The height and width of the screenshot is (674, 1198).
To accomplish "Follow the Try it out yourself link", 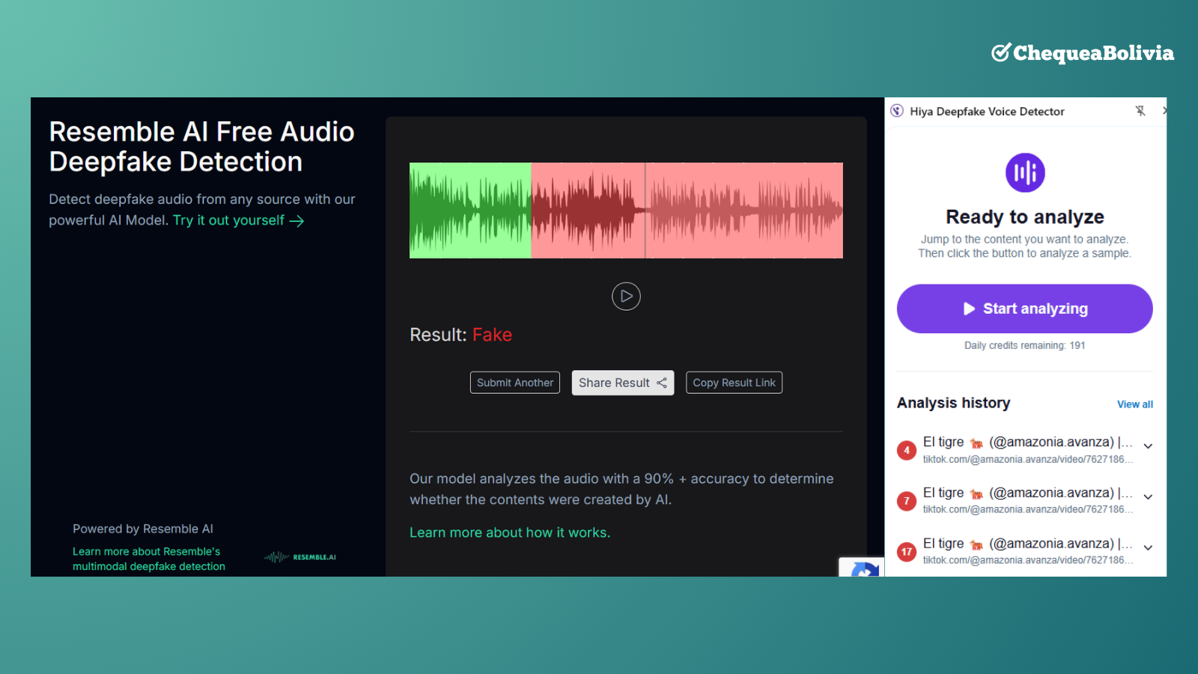I will 238,221.
